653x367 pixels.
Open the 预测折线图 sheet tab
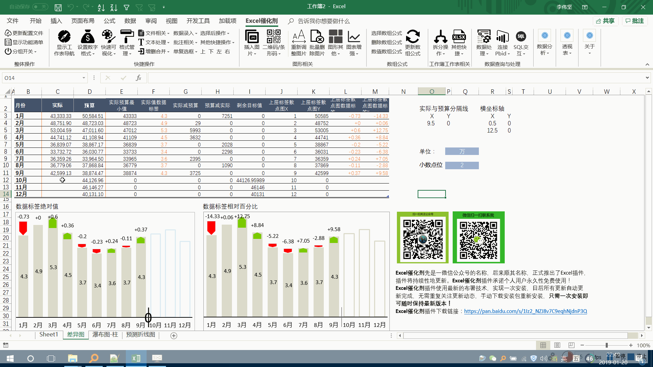pyautogui.click(x=140, y=335)
